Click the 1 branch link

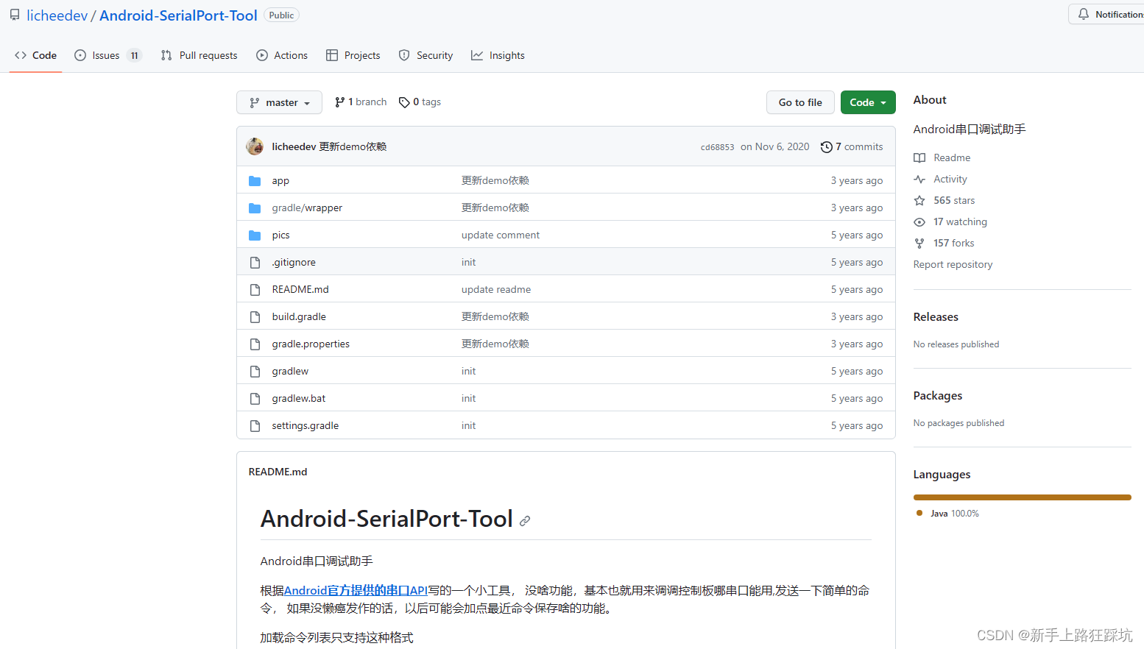(x=361, y=102)
